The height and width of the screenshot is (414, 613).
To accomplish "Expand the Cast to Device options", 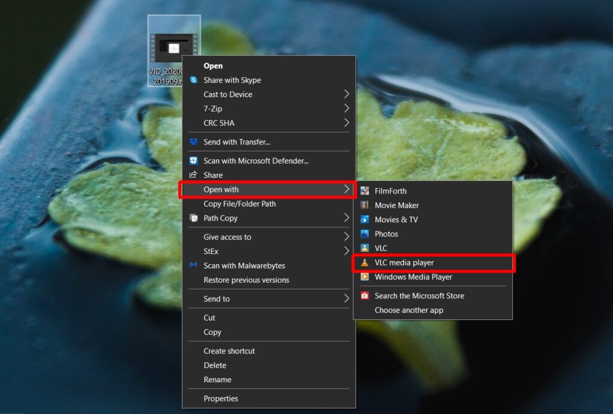I will pyautogui.click(x=227, y=94).
